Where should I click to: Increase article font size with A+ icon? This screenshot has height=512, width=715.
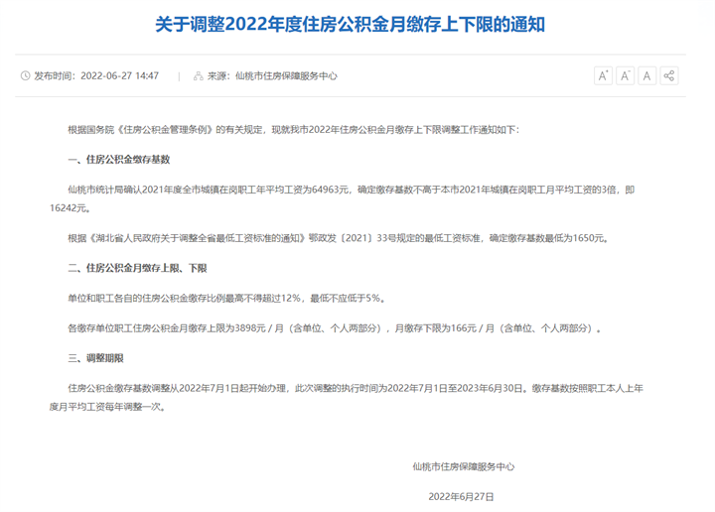coord(603,75)
